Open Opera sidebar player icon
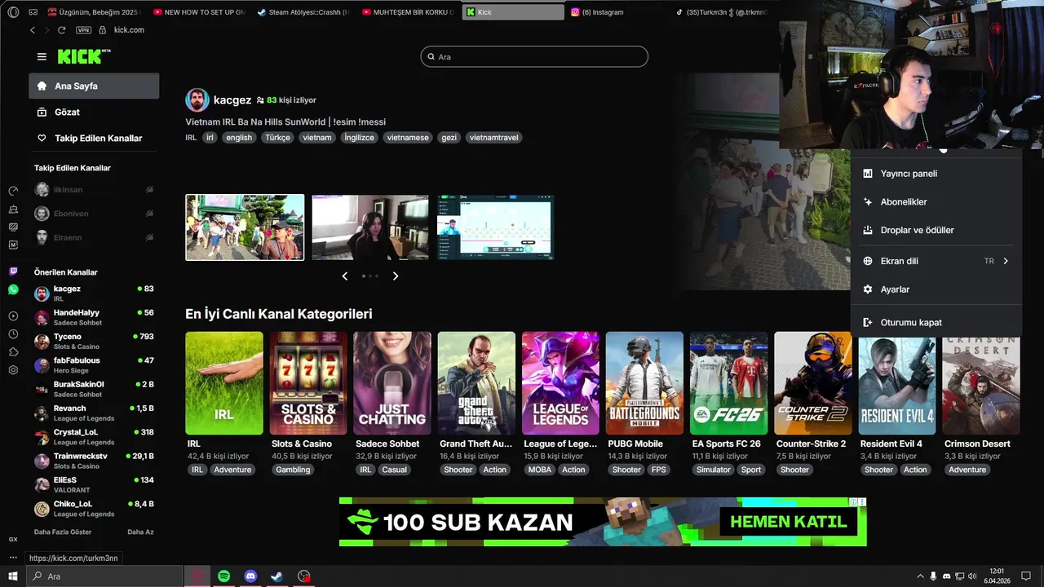The height and width of the screenshot is (587, 1044). click(x=13, y=316)
